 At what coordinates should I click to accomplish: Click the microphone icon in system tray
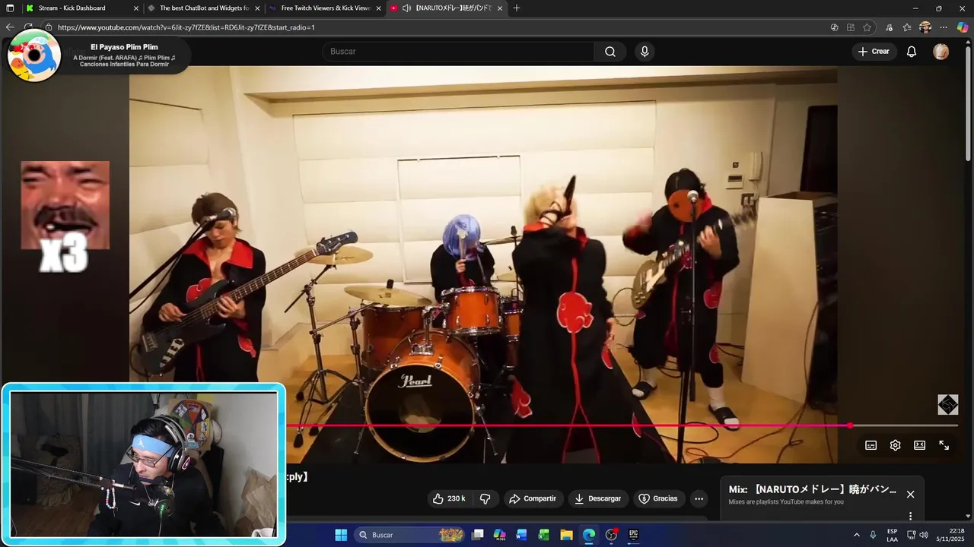click(x=873, y=535)
